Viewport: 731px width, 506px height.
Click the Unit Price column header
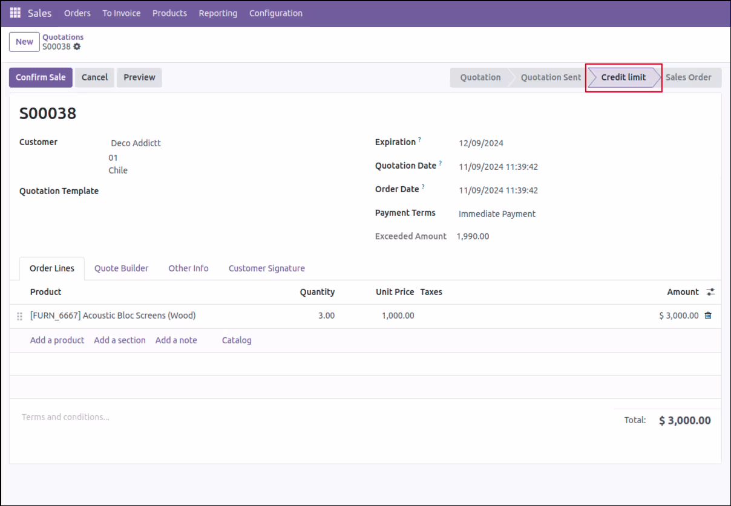[x=395, y=292]
